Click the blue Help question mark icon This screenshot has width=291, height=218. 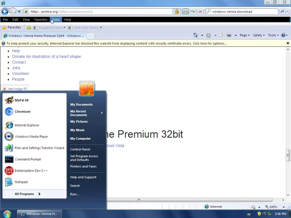pyautogui.click(x=283, y=35)
